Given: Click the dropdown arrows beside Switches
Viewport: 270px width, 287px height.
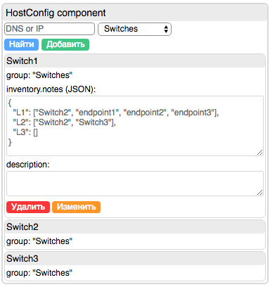Looking at the screenshot, I should (x=166, y=29).
